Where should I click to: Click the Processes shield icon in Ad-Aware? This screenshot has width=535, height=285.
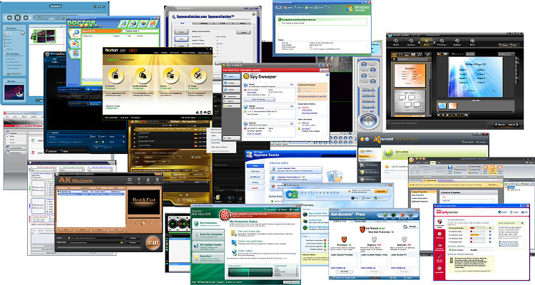344,239
